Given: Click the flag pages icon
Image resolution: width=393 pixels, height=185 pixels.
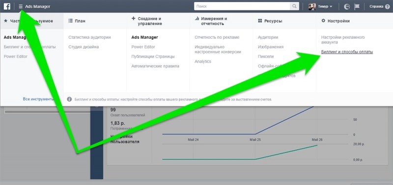Looking at the screenshot, I should click(x=357, y=6).
